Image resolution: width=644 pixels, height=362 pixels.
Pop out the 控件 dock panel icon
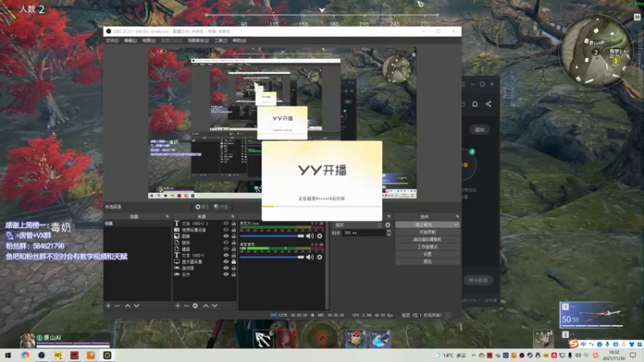457,216
